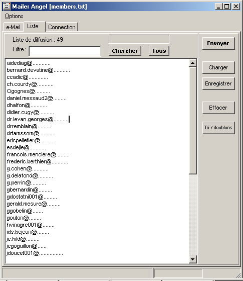Click the Tous button
The image size is (243, 281).
(x=159, y=51)
